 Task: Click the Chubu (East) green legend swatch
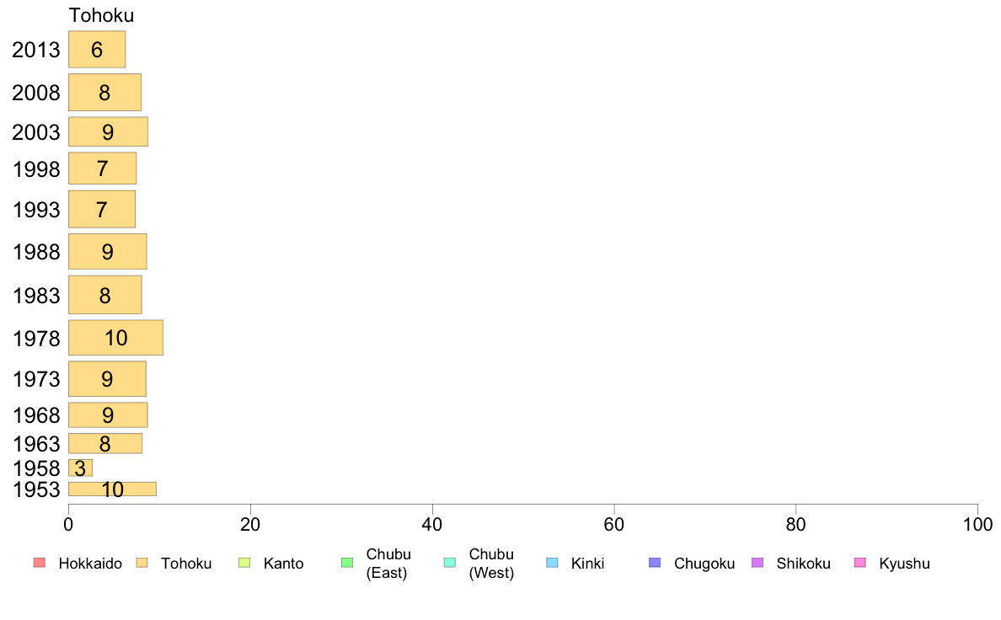click(347, 563)
